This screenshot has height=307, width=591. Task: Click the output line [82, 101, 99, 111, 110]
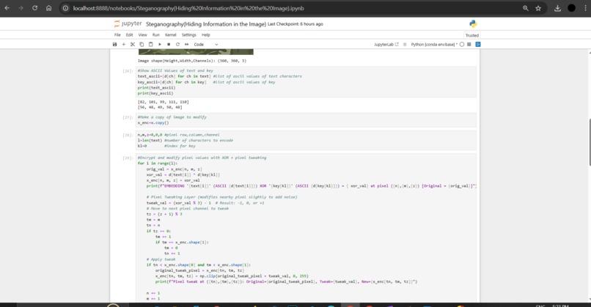[164, 102]
